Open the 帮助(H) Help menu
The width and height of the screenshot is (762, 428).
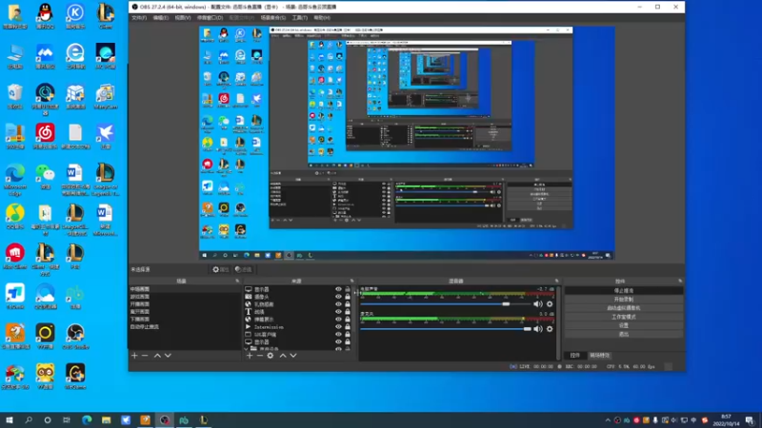click(x=322, y=18)
